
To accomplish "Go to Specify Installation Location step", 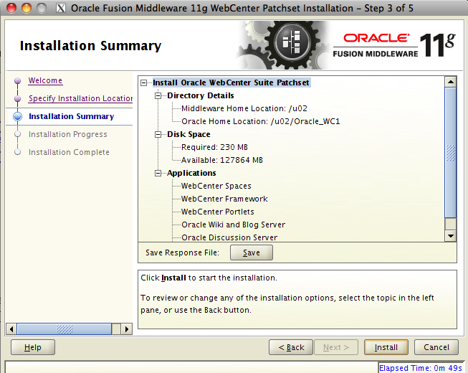I will point(80,98).
